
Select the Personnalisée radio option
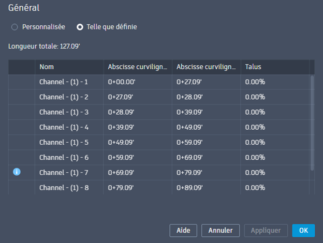click(x=14, y=26)
